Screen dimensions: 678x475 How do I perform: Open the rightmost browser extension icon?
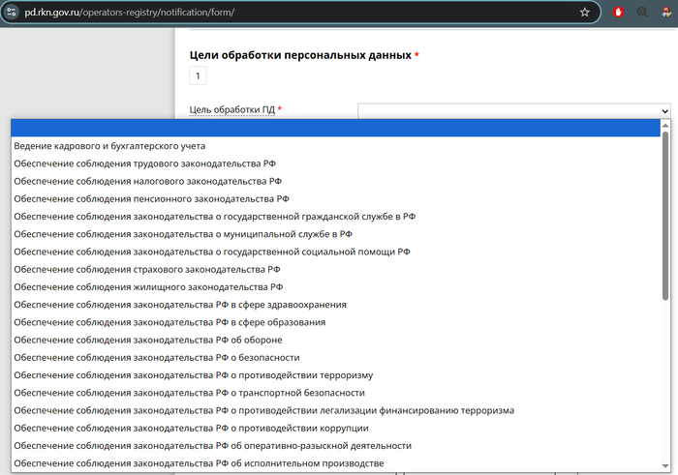667,13
